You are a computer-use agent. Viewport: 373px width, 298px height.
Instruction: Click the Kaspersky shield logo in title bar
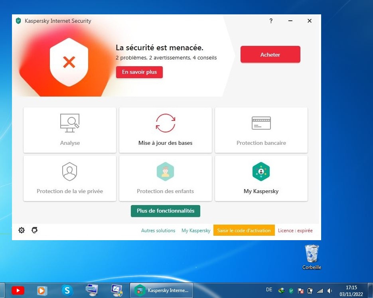point(18,21)
